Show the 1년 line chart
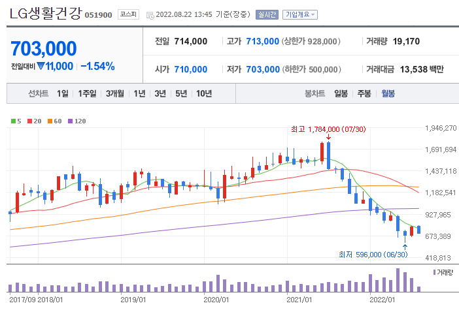This screenshot has width=459, height=314. (139, 93)
